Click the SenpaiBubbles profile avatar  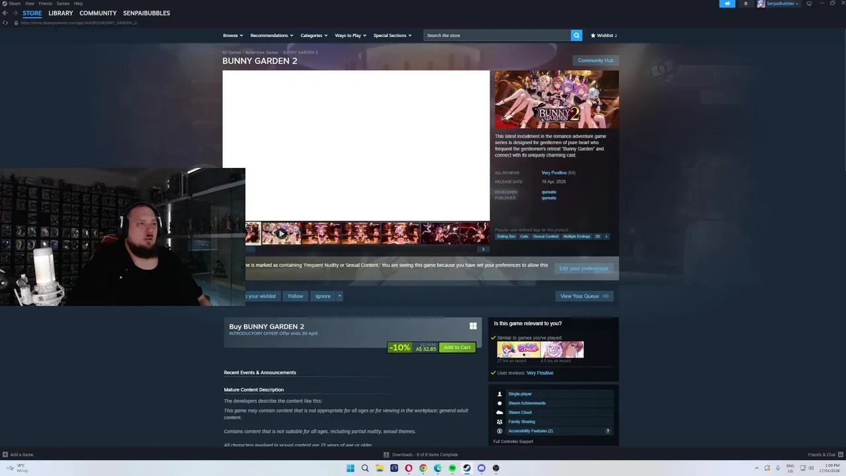[761, 3]
